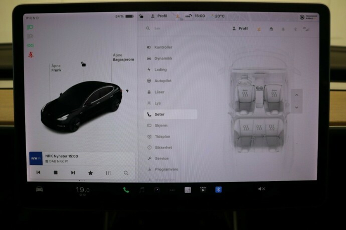Viewport: 346px width, 230px height.
Task: Tap the SOS emergency call icon
Action: pyautogui.click(x=188, y=16)
